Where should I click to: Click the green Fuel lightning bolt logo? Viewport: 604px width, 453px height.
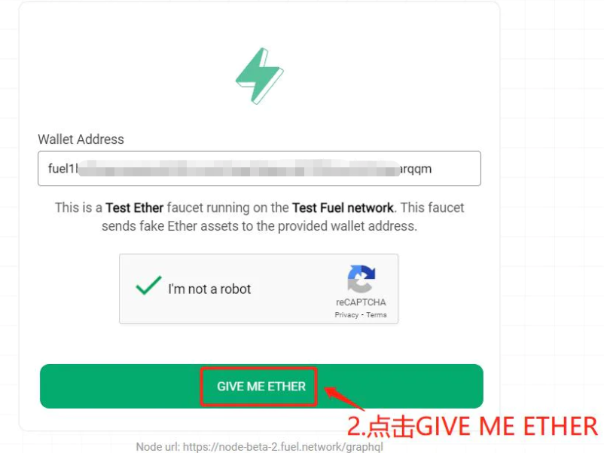(260, 76)
